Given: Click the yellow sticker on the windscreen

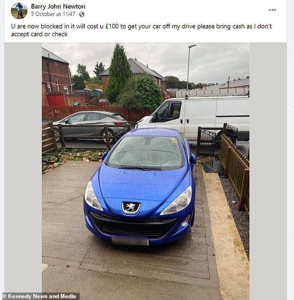Looking at the screenshot, I should pos(174,141).
